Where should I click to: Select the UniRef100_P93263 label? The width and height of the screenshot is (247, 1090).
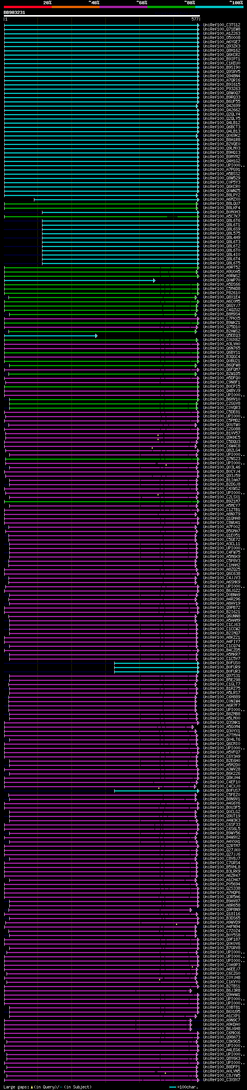pyautogui.click(x=222, y=89)
